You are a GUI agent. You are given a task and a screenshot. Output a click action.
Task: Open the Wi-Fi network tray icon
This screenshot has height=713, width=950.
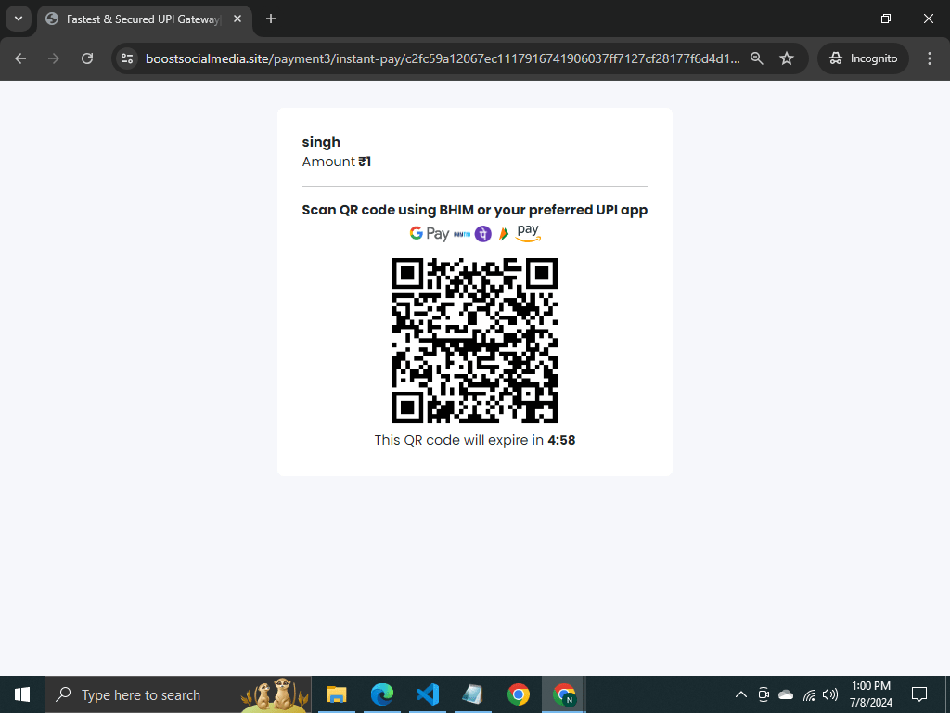(x=809, y=694)
